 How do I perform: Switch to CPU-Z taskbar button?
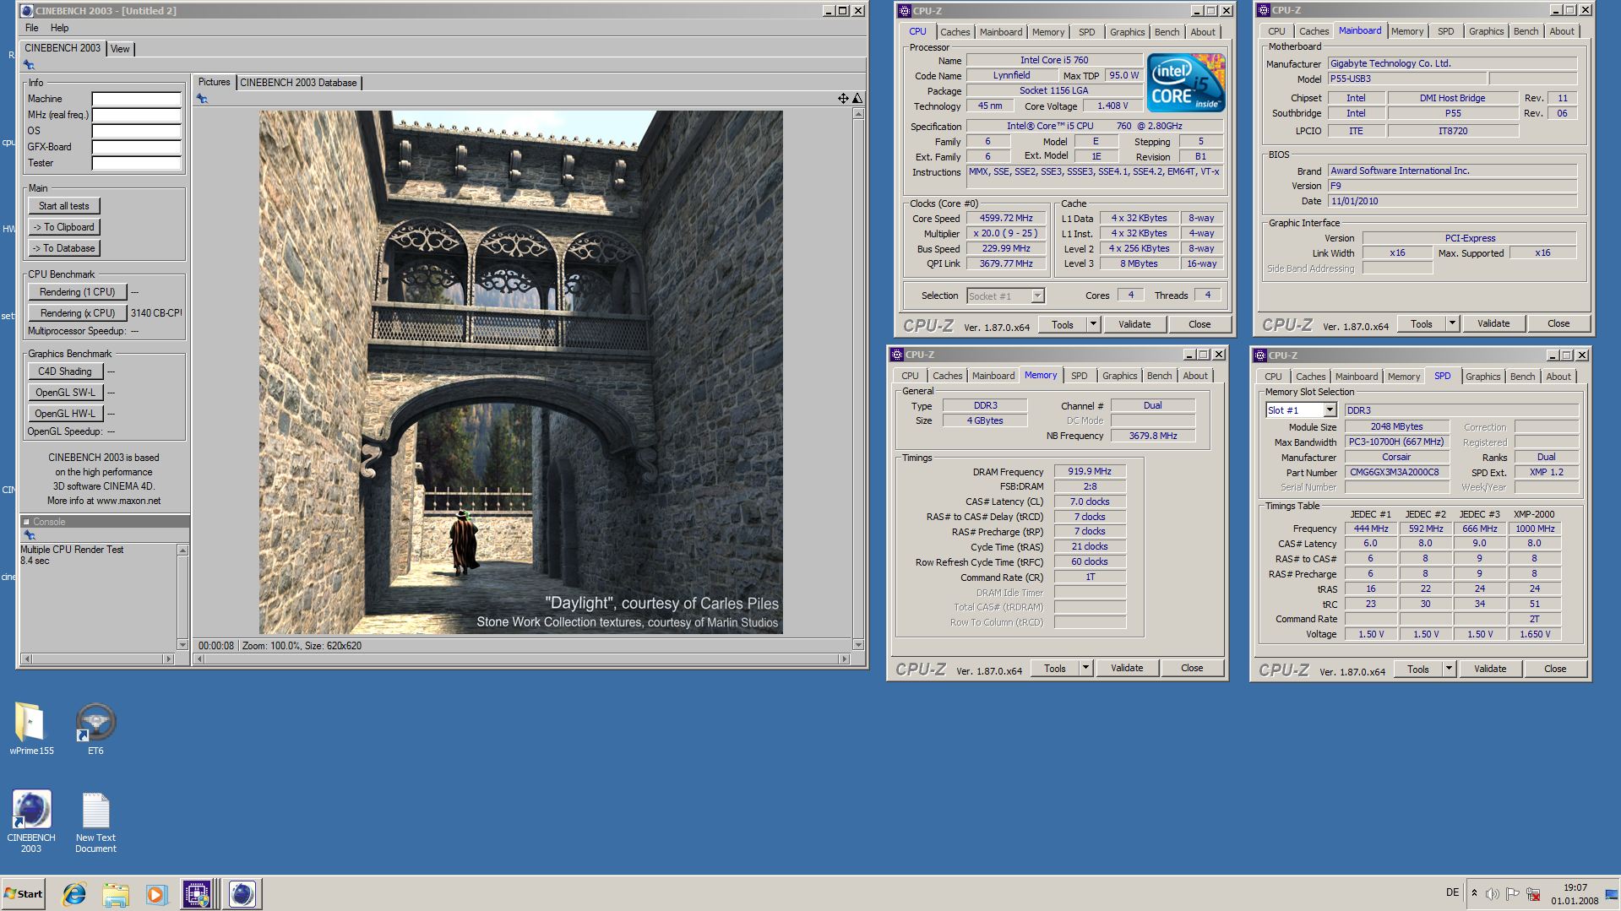[x=197, y=893]
